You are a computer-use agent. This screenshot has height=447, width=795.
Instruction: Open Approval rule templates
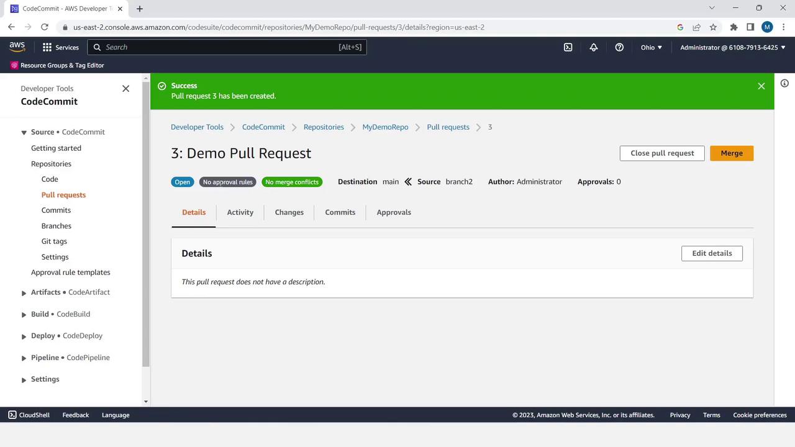[71, 273]
